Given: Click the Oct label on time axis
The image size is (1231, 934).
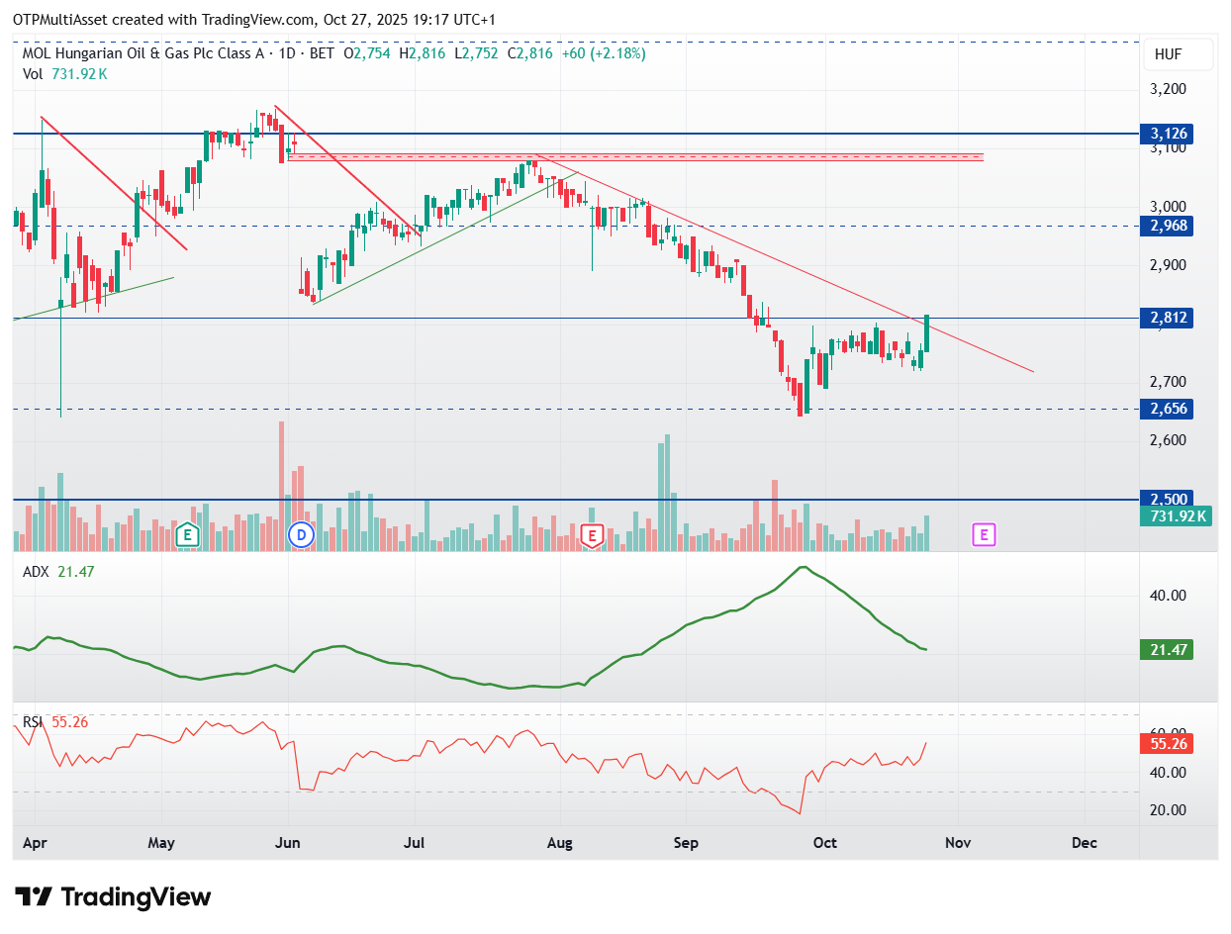Looking at the screenshot, I should pyautogui.click(x=824, y=843).
